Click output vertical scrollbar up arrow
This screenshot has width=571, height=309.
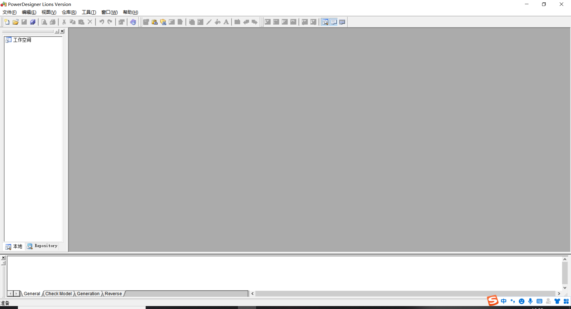click(x=565, y=259)
